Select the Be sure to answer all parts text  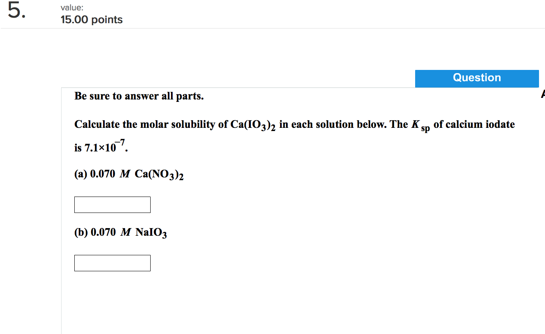click(139, 96)
